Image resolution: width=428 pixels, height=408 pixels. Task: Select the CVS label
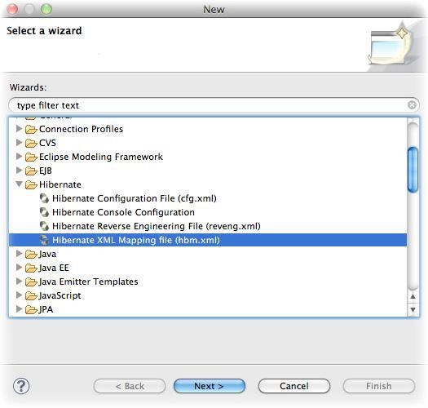click(47, 143)
